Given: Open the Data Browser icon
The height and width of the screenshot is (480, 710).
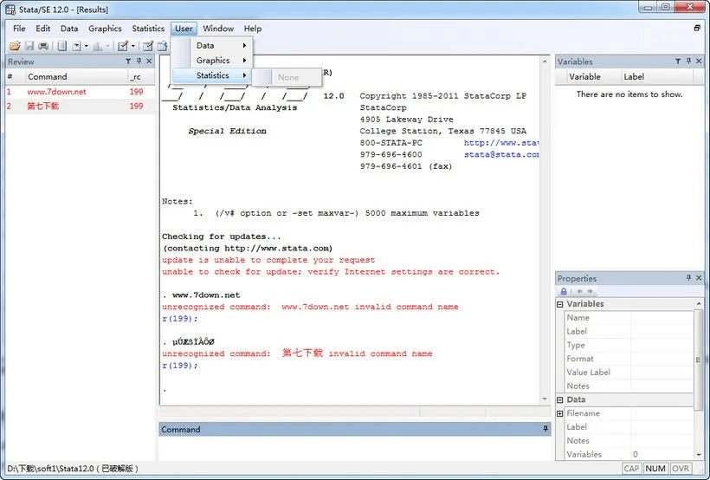Looking at the screenshot, I should [x=162, y=46].
